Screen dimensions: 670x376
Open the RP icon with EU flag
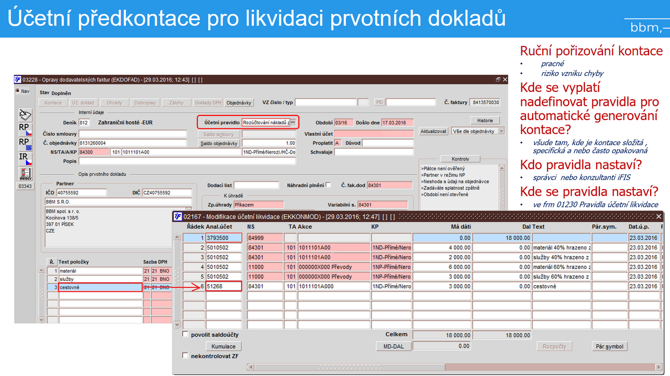click(x=25, y=144)
